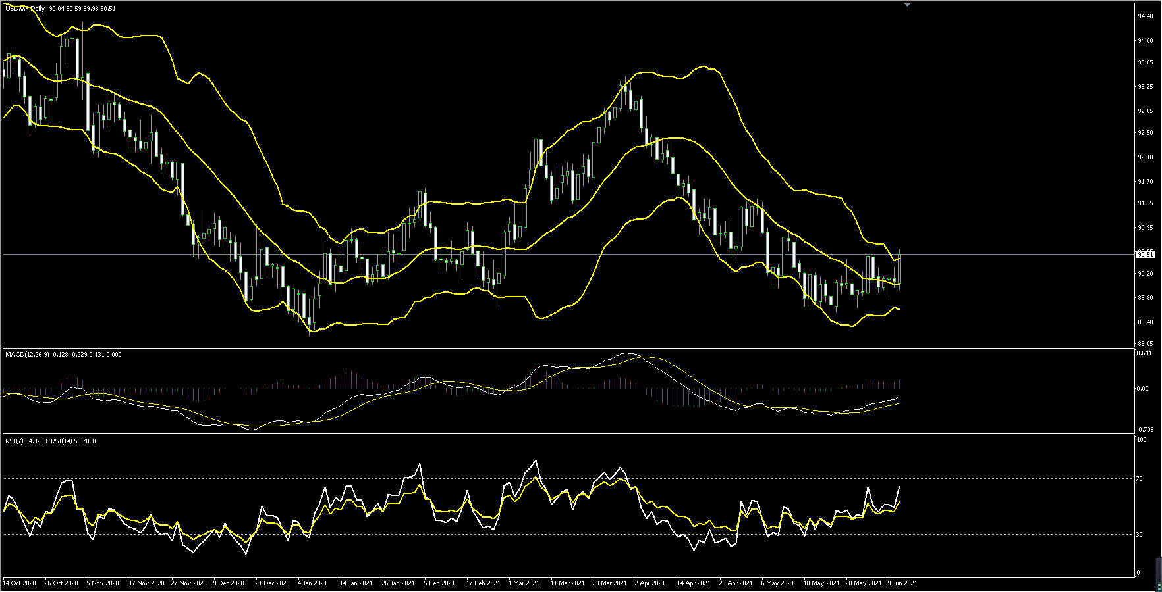Click the 14 Apr 2021 date label
Screen dimensions: 1162x592
[x=694, y=583]
